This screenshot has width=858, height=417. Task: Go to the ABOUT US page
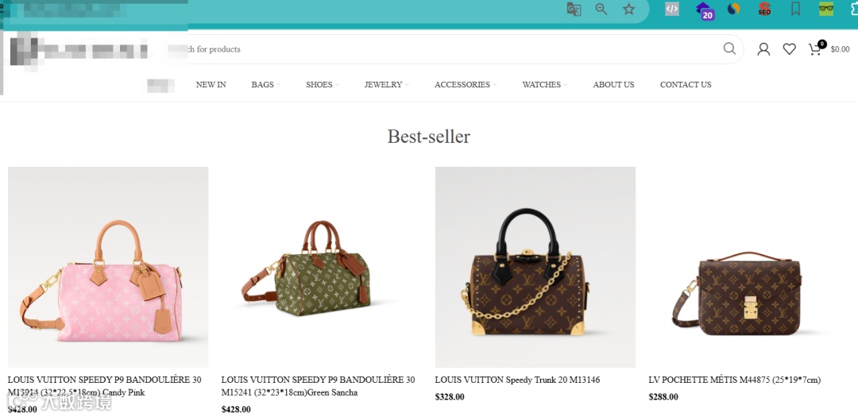[x=613, y=84]
